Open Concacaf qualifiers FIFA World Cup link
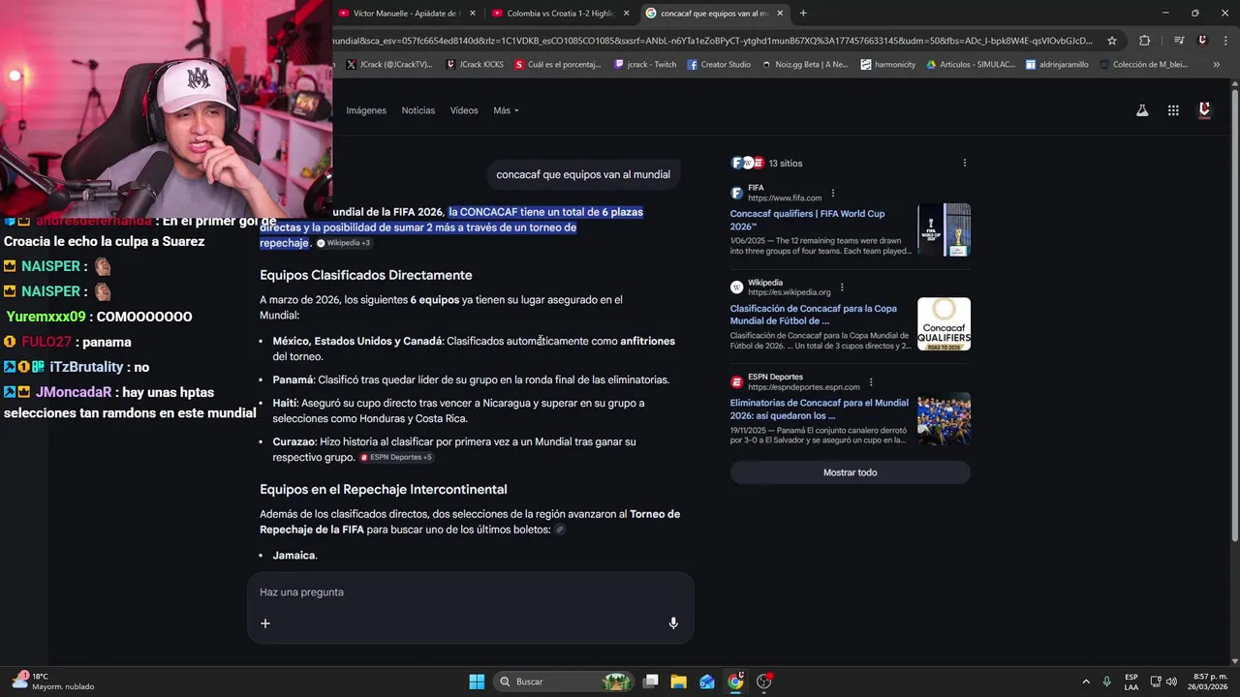Screen dimensions: 1240x697 tap(807, 220)
